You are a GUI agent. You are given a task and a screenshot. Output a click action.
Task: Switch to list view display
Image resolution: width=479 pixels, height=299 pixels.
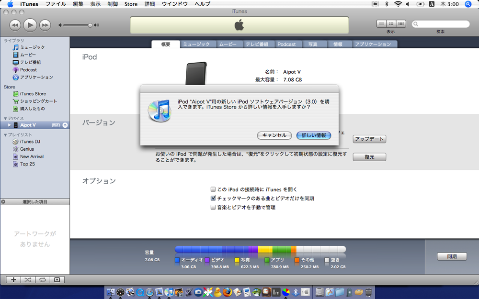click(x=381, y=23)
